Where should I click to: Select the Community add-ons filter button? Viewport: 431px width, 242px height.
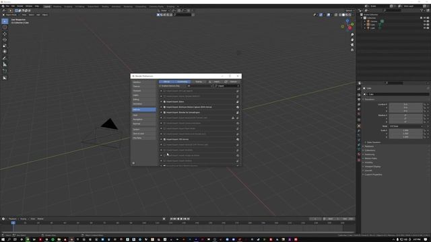click(183, 82)
